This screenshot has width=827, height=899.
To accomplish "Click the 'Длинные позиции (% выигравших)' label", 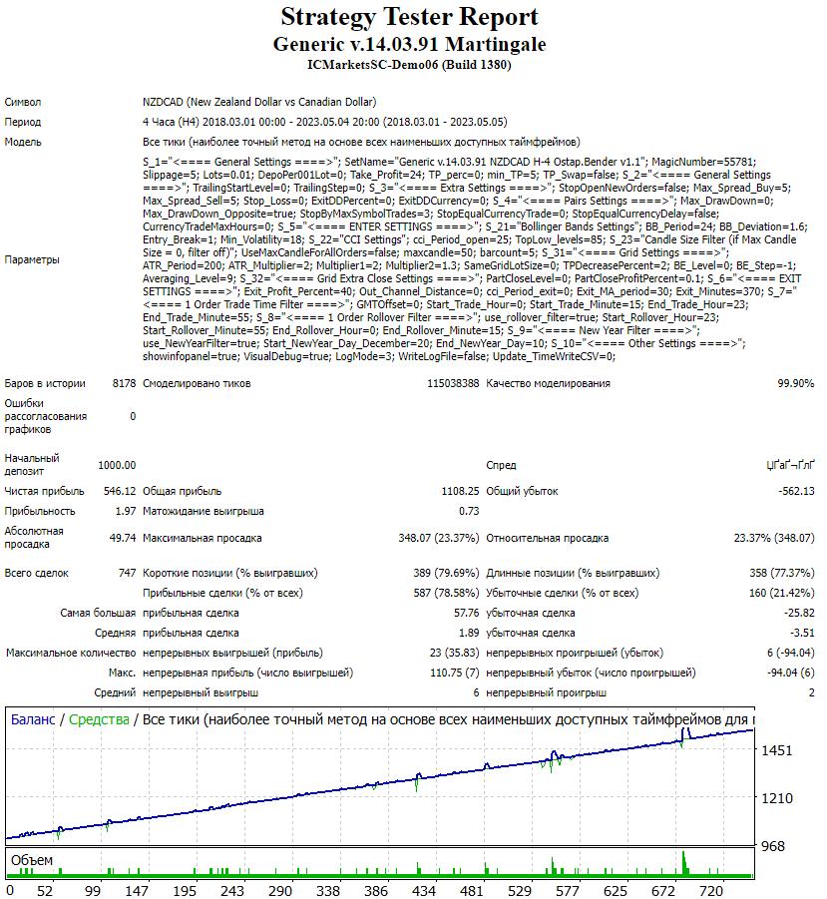I will tap(573, 573).
